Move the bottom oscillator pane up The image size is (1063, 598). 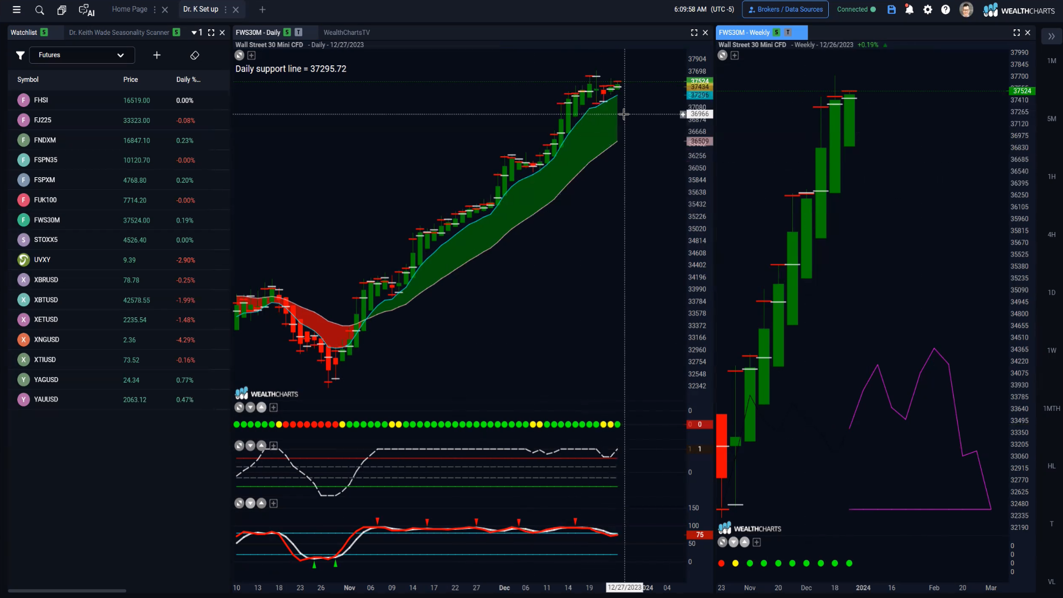(261, 503)
